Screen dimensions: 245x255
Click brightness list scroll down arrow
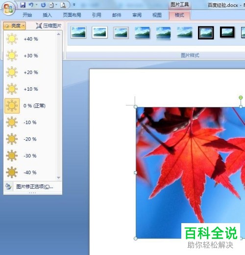pos(59,178)
